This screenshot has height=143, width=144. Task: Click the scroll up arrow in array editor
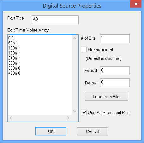75,38
